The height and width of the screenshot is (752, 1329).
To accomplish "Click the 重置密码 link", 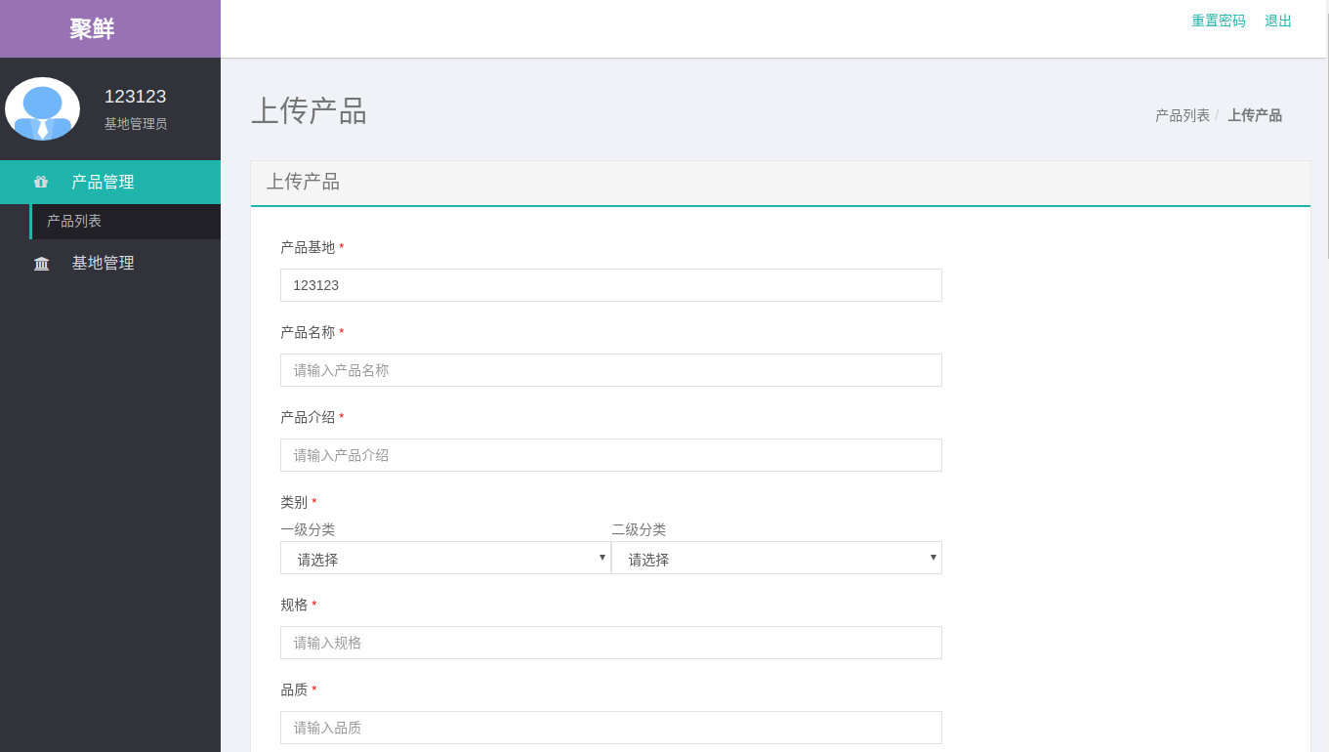I will coord(1218,21).
